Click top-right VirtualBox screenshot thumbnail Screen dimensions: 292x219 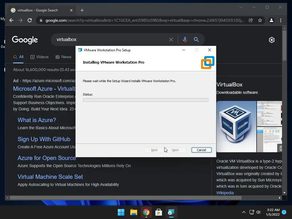pyautogui.click(x=269, y=113)
